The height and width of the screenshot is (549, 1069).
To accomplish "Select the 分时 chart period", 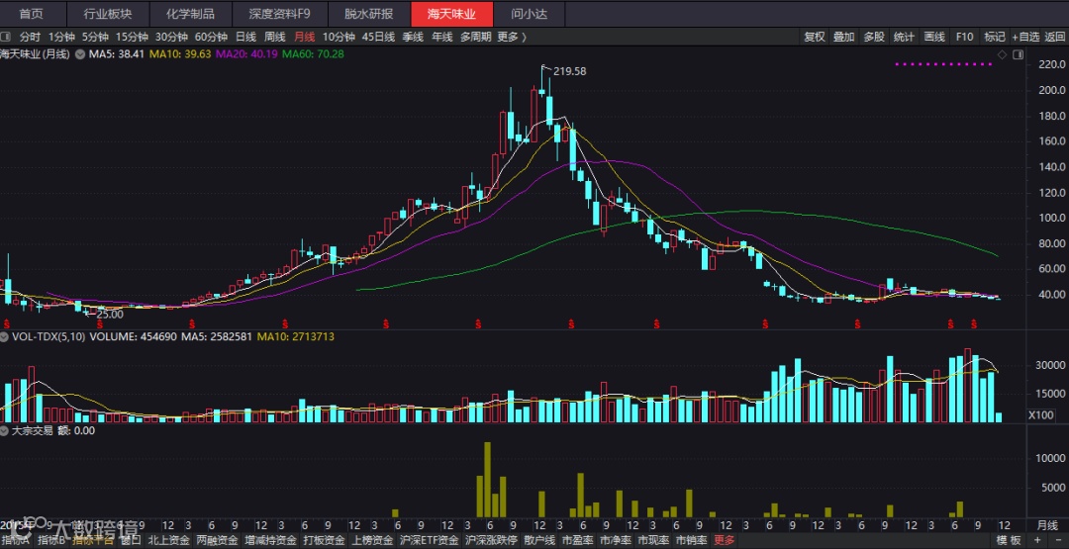I will pyautogui.click(x=30, y=37).
